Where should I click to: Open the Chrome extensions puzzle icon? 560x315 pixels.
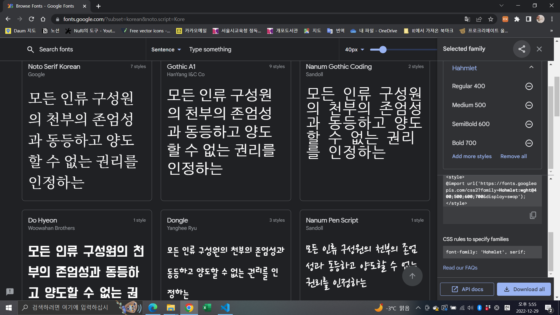coord(517,19)
